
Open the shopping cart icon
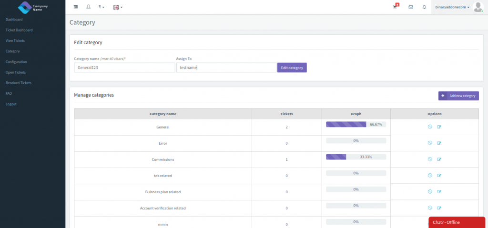pyautogui.click(x=395, y=7)
